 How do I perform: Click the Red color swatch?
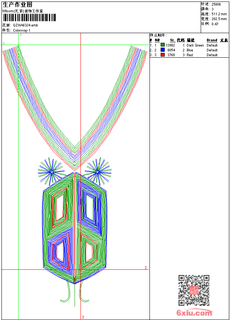coord(162,55)
